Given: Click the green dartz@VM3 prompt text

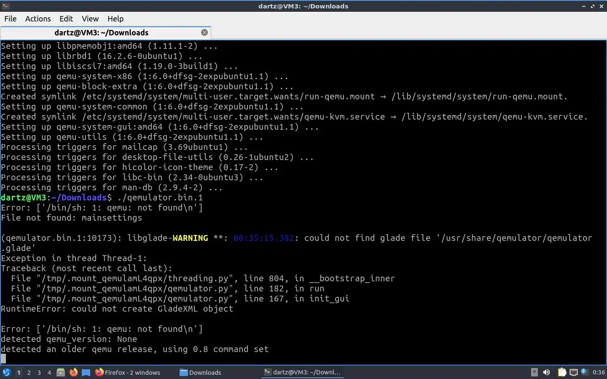Looking at the screenshot, I should pos(23,198).
